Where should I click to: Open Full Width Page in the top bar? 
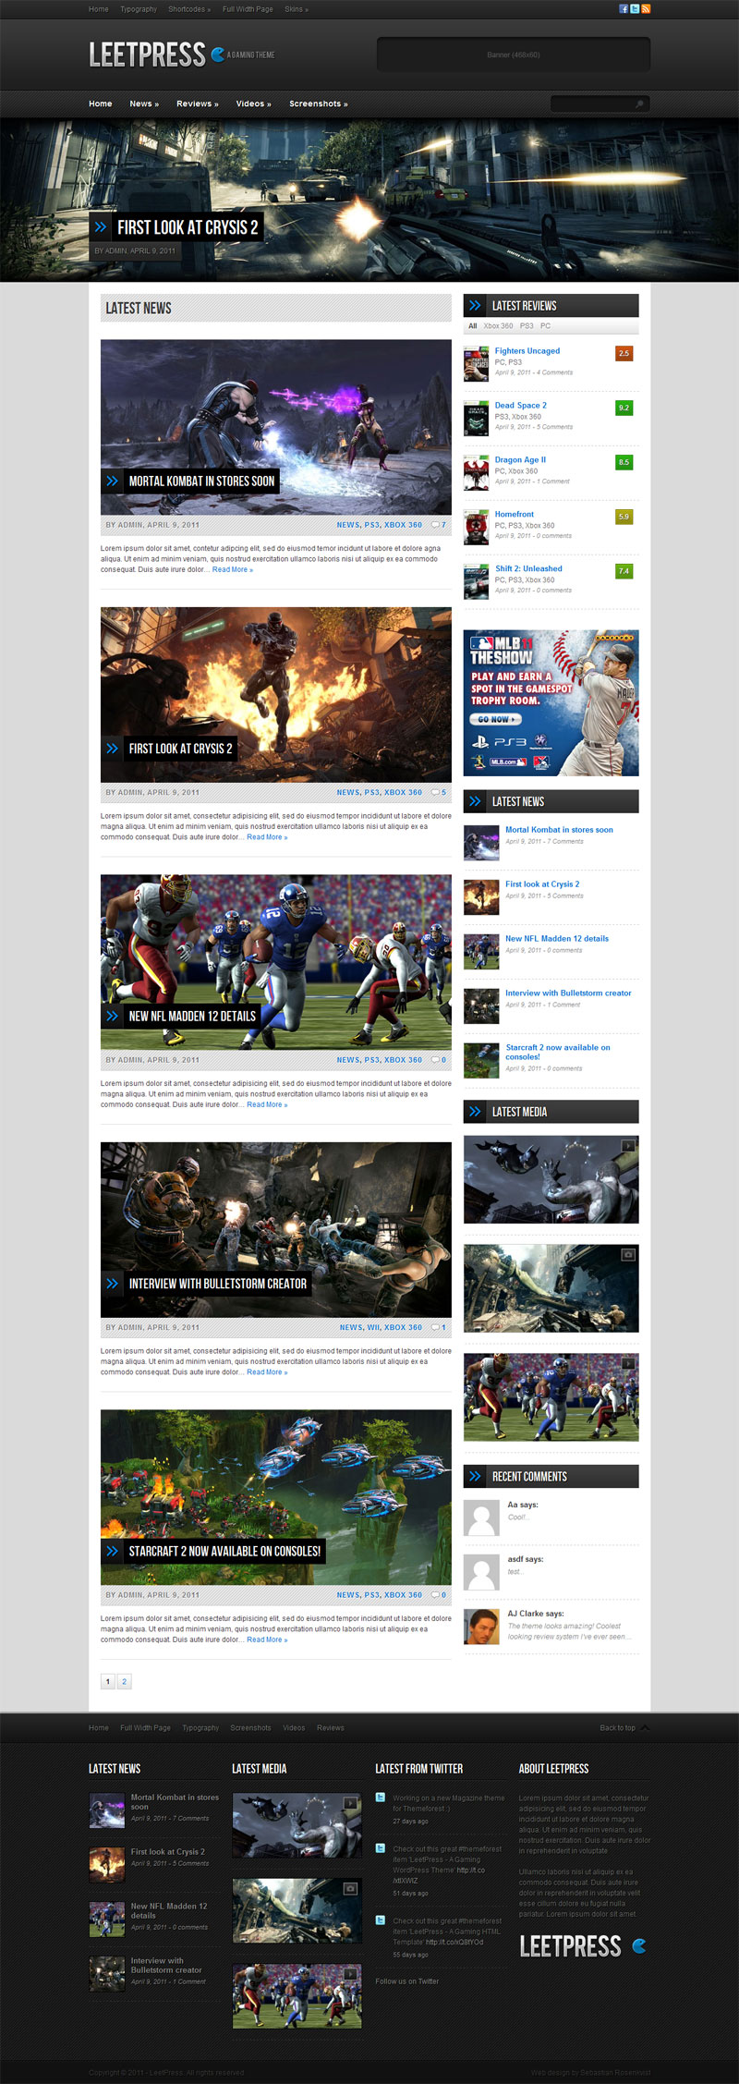point(248,9)
